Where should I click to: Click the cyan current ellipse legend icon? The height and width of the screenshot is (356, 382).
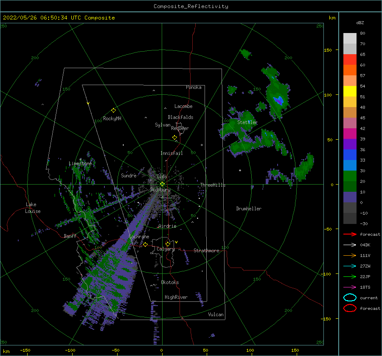tap(350, 298)
